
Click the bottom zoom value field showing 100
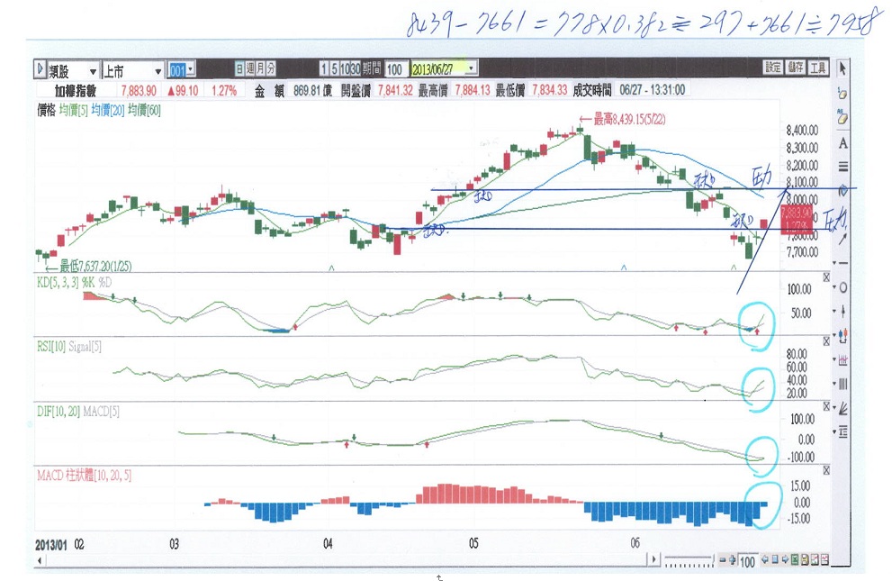point(747,561)
